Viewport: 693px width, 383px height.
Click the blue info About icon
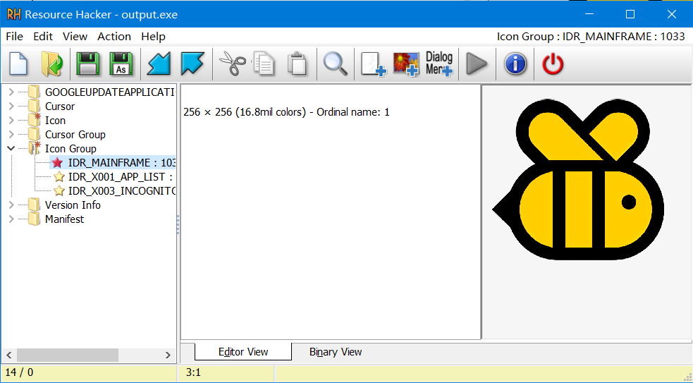[x=515, y=64]
